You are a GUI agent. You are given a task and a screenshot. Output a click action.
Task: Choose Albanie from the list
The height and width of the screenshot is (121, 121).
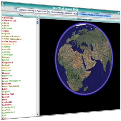(6, 23)
